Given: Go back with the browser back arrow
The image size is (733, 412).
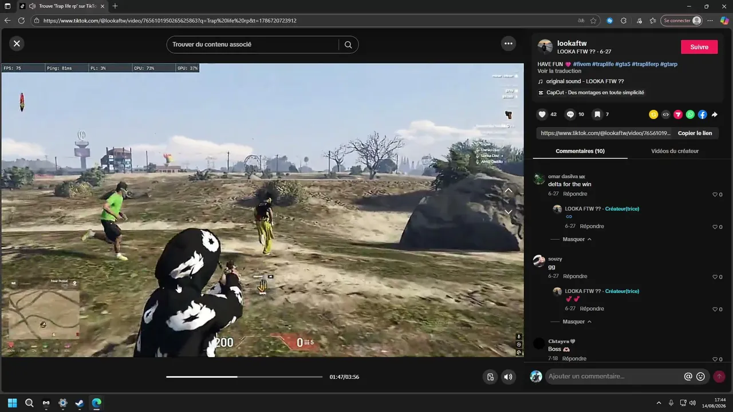Looking at the screenshot, I should coord(7,21).
